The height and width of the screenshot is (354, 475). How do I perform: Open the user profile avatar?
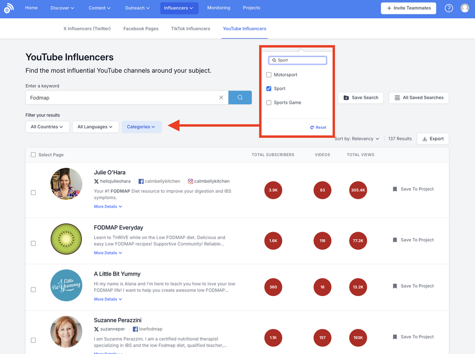[465, 8]
